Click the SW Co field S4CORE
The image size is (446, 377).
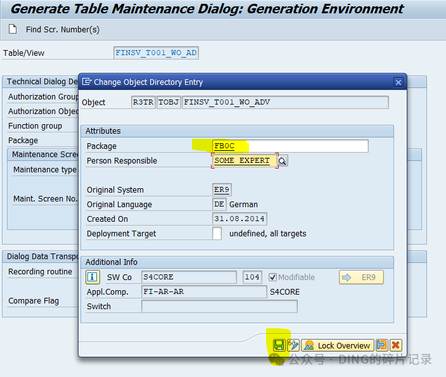[x=189, y=277]
